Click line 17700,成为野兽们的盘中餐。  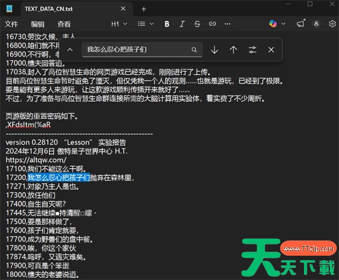(50, 239)
